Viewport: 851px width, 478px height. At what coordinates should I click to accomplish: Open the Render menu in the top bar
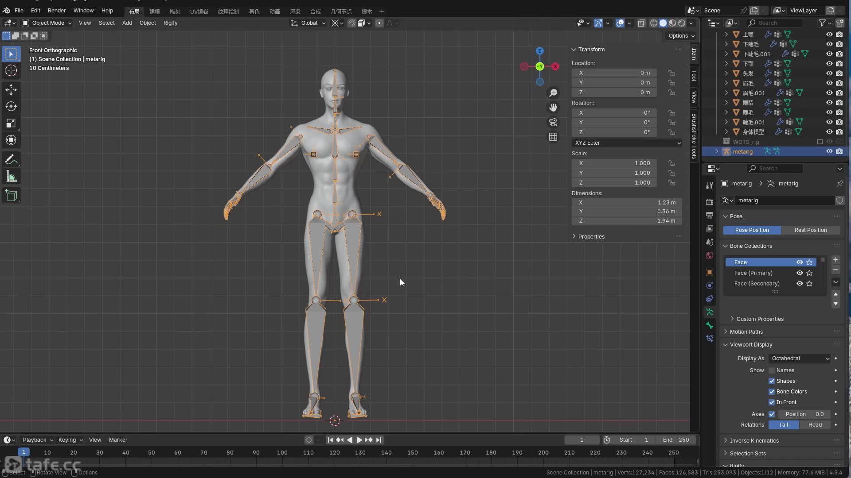coord(56,11)
